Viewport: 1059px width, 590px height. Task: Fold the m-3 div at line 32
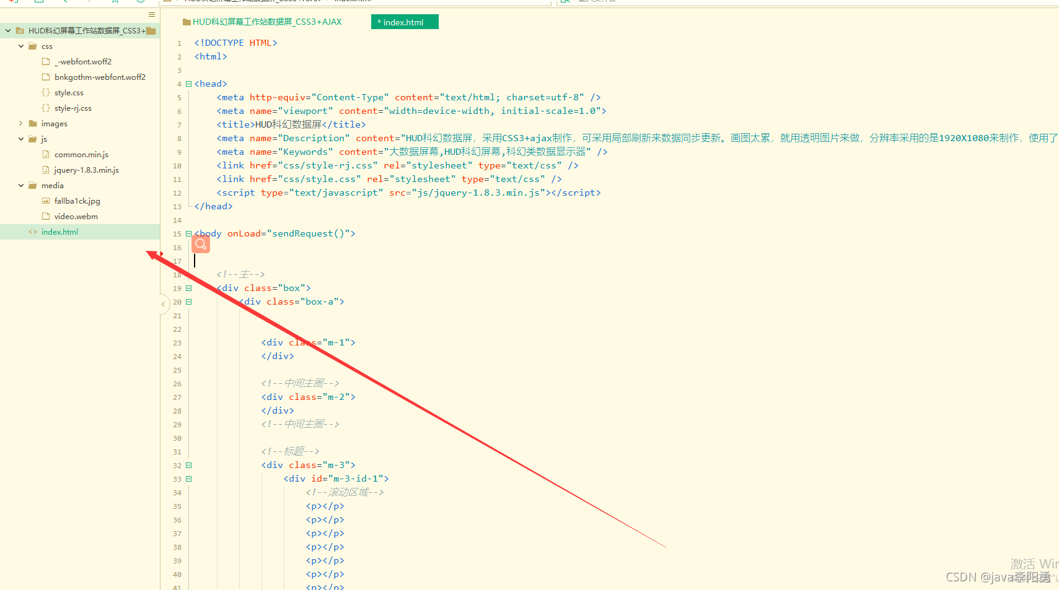pyautogui.click(x=189, y=465)
